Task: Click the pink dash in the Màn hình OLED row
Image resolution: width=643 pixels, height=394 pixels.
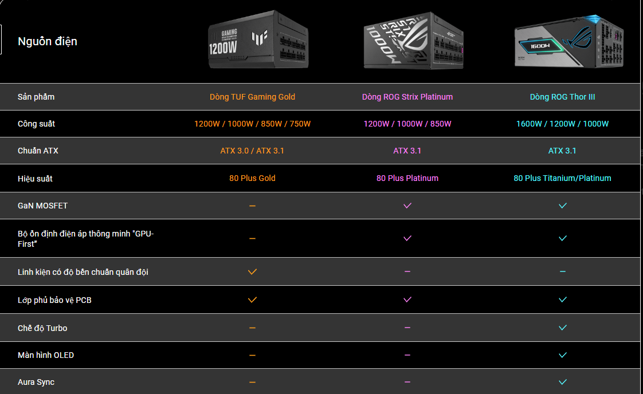Action: (x=407, y=355)
